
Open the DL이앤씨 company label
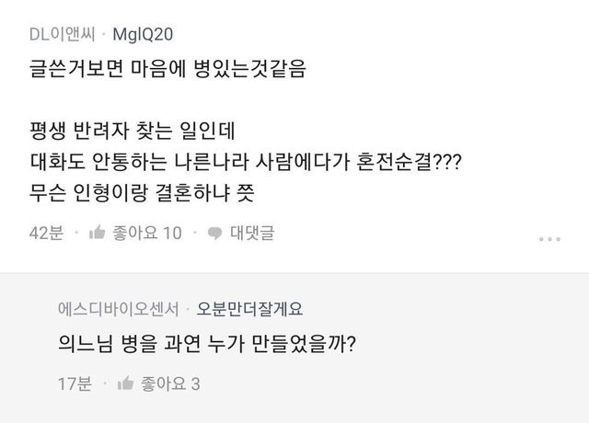click(x=61, y=34)
